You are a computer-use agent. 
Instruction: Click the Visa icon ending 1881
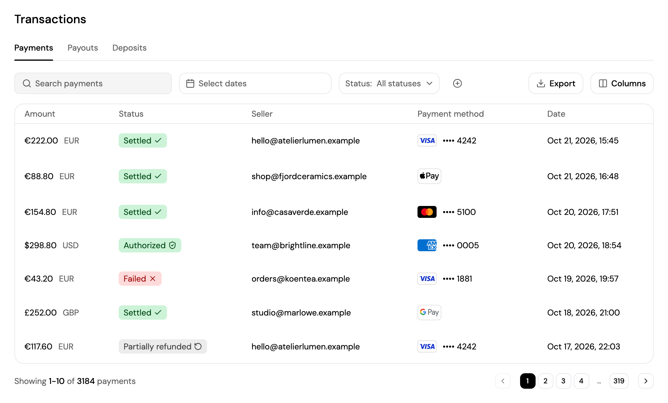[427, 279]
